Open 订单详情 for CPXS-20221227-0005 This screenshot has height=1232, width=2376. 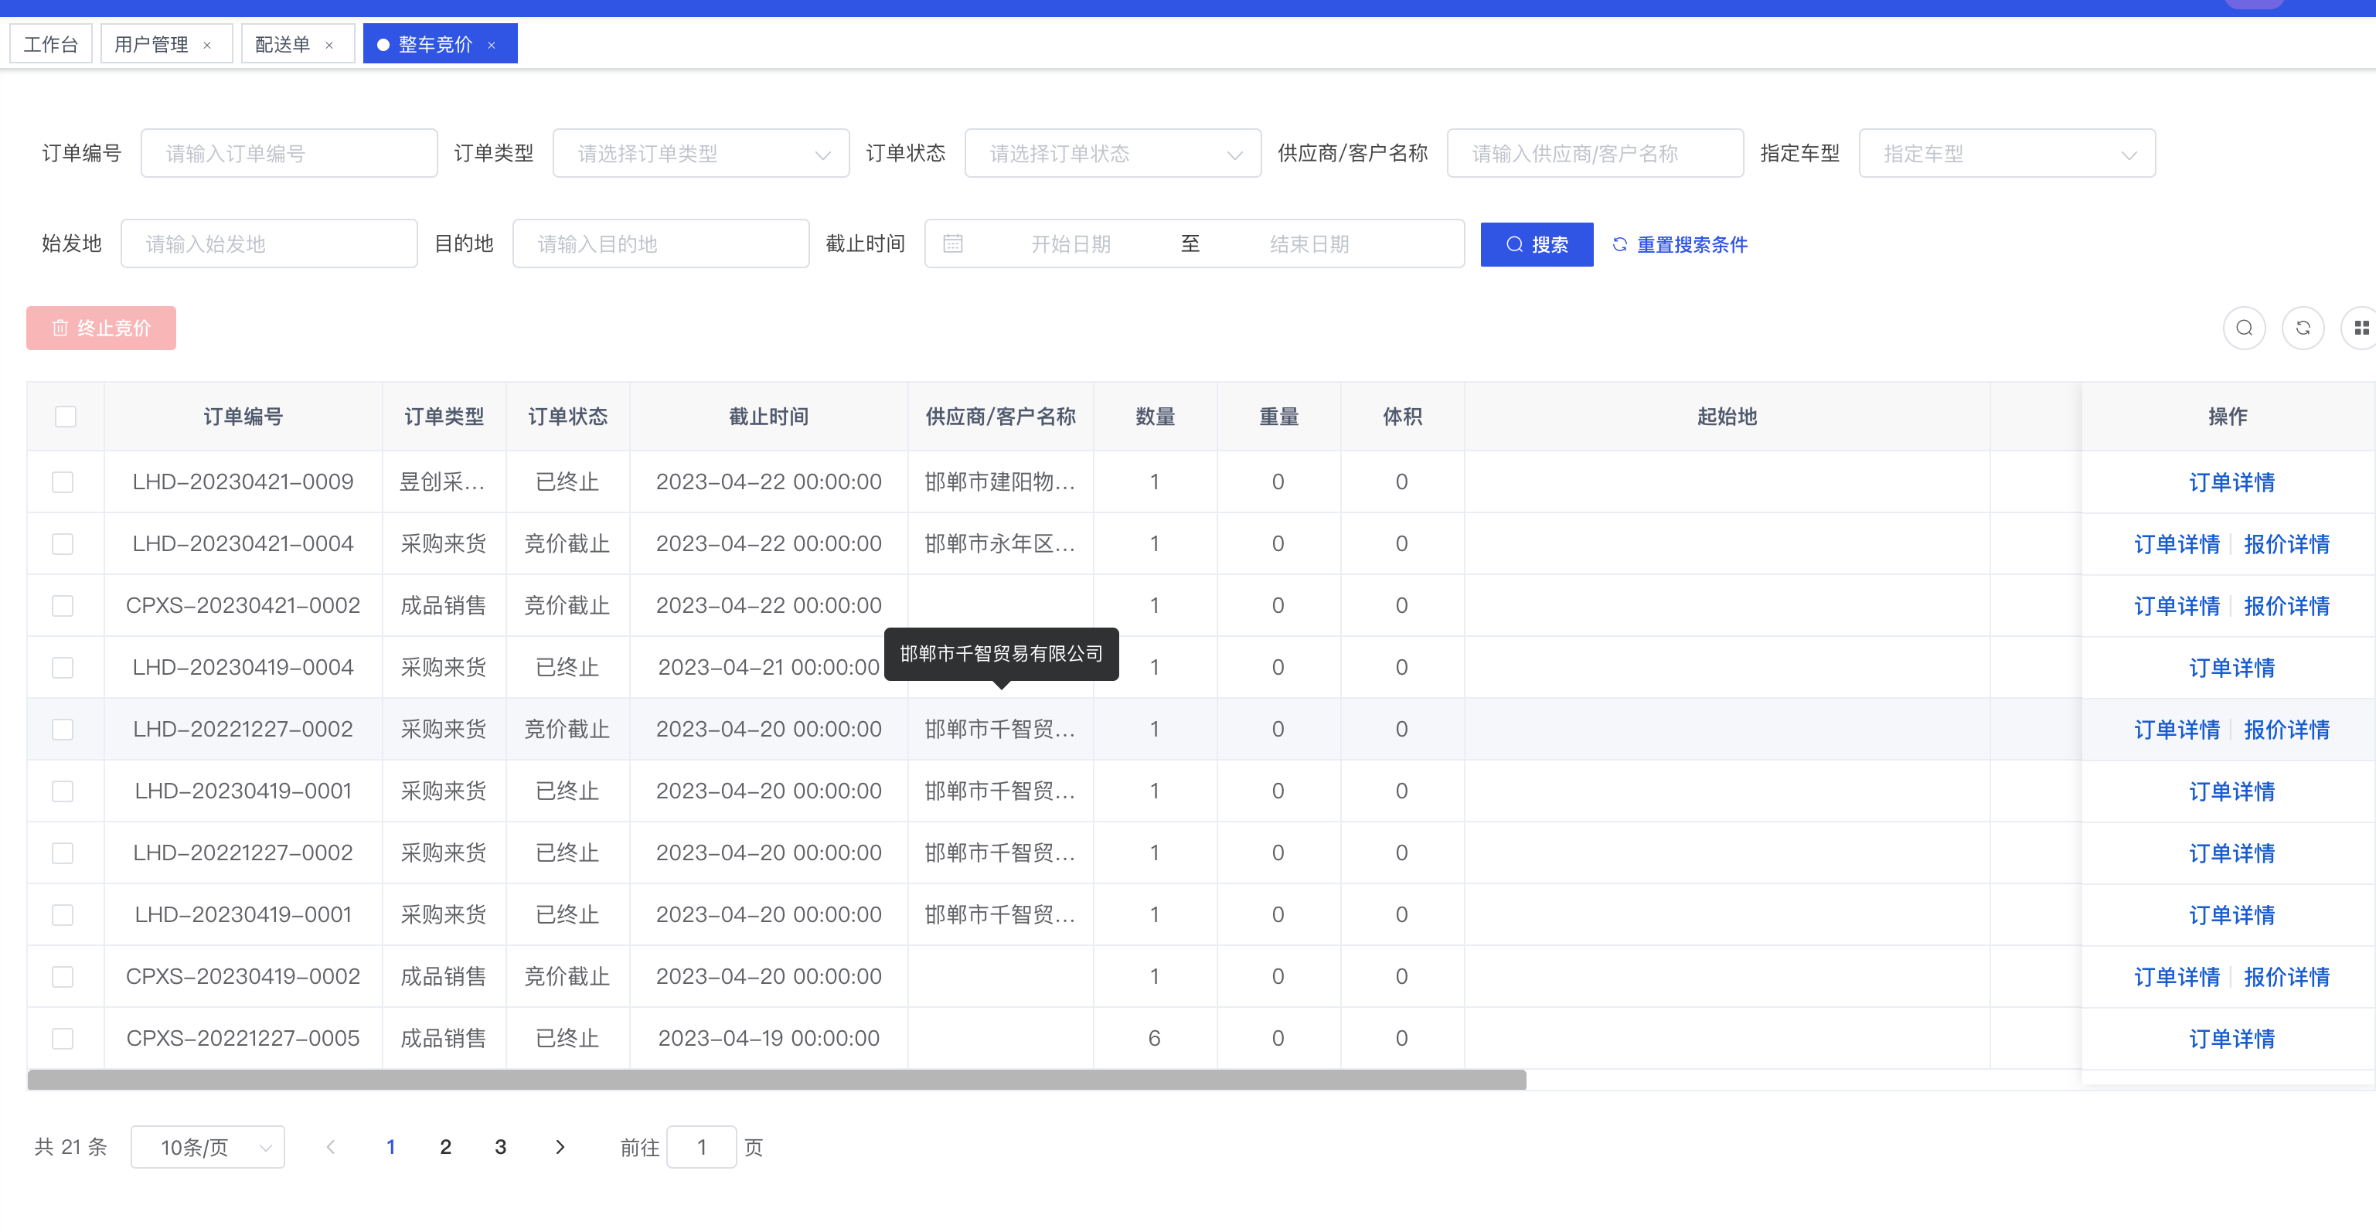[x=2232, y=1038]
